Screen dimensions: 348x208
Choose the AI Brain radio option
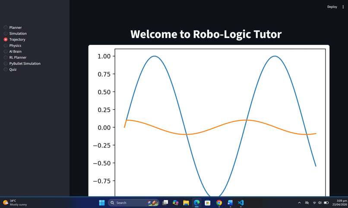[x=13, y=51]
